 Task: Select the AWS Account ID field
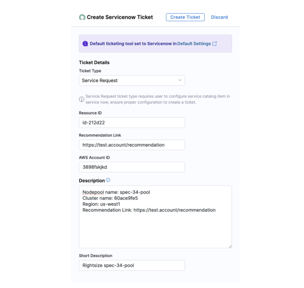(132, 167)
